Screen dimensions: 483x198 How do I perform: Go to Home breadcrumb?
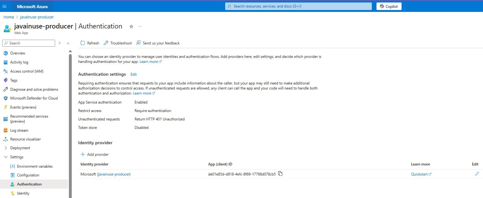9,17
